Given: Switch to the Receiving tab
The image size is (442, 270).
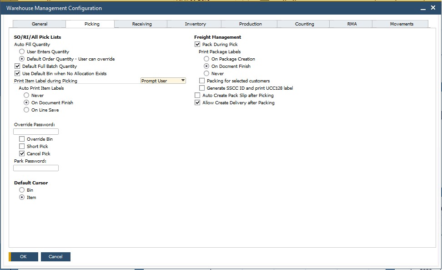Looking at the screenshot, I should click(141, 24).
